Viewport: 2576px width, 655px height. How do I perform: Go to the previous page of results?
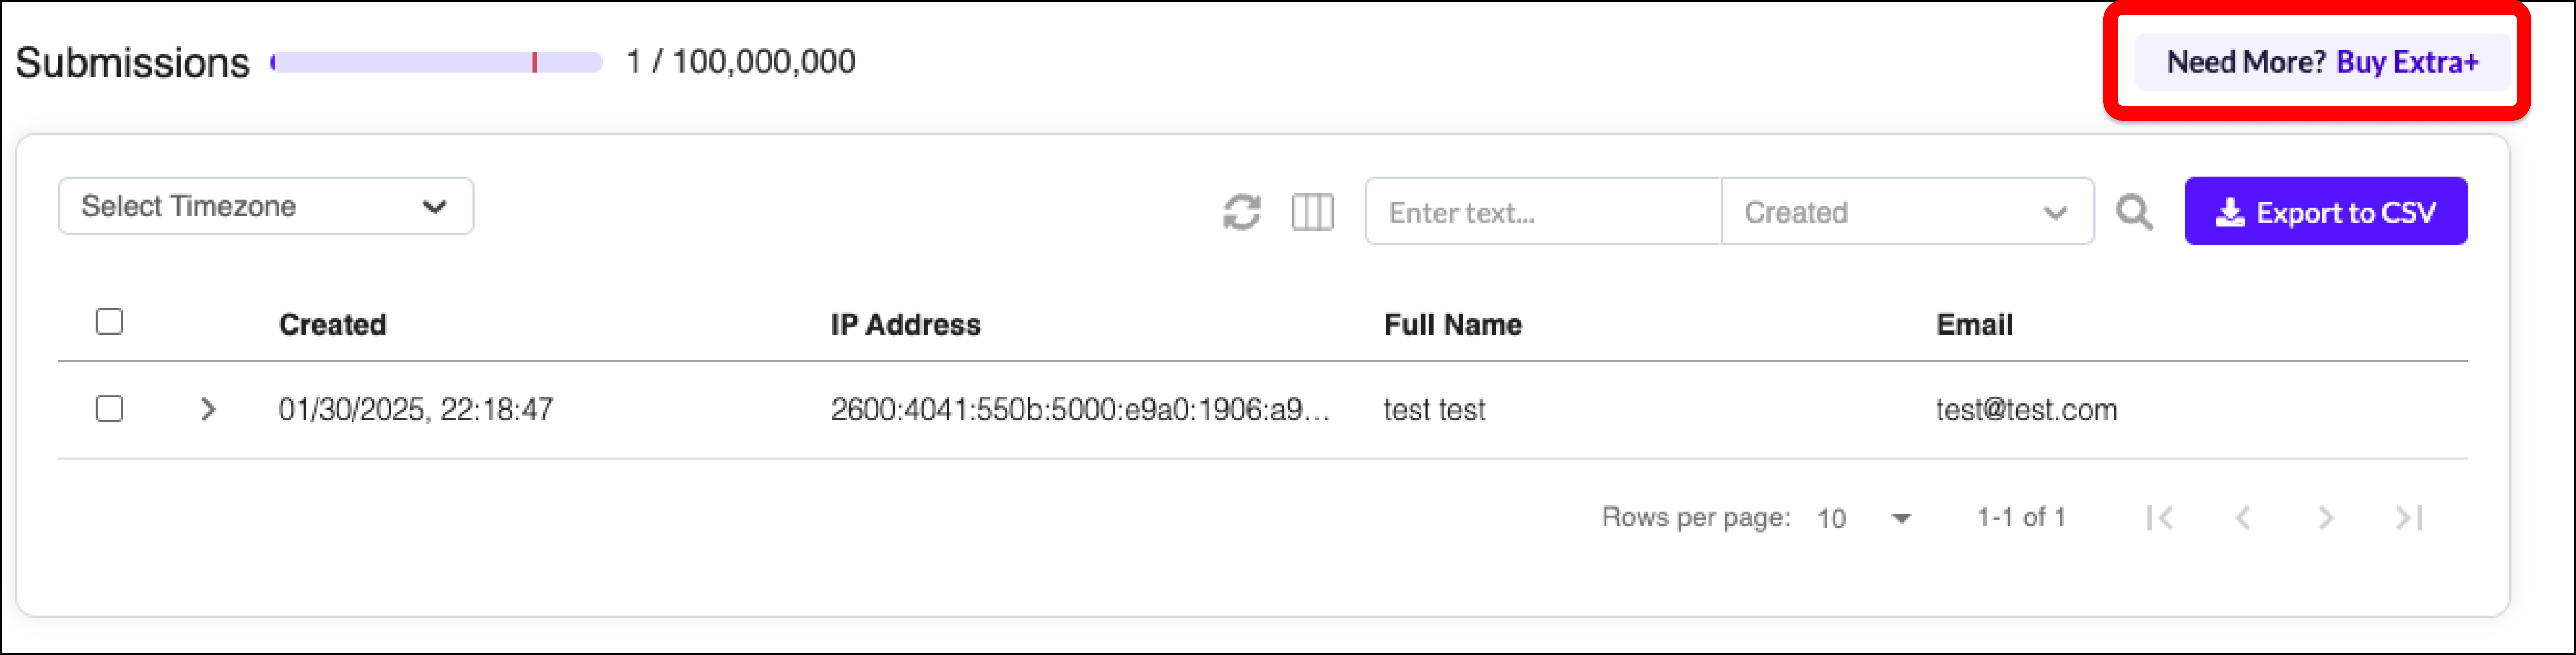[x=2243, y=517]
